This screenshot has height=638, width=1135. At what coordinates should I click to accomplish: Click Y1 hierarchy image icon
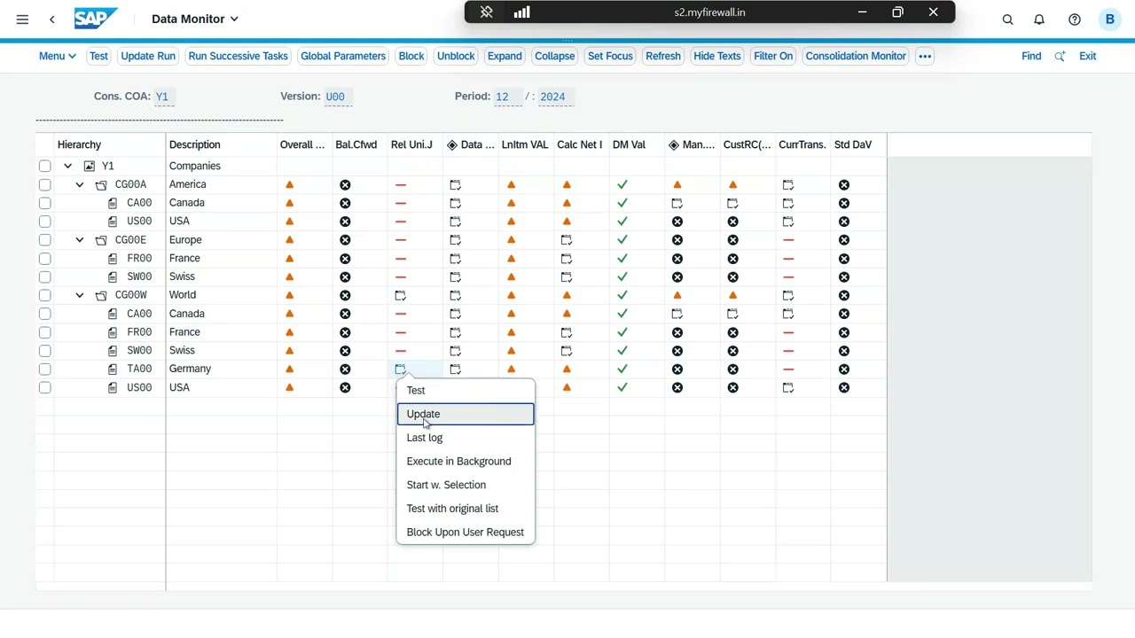click(89, 166)
